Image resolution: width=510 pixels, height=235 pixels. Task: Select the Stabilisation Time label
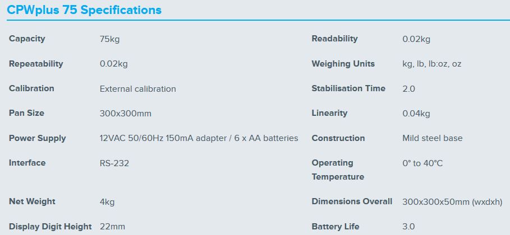(x=348, y=88)
